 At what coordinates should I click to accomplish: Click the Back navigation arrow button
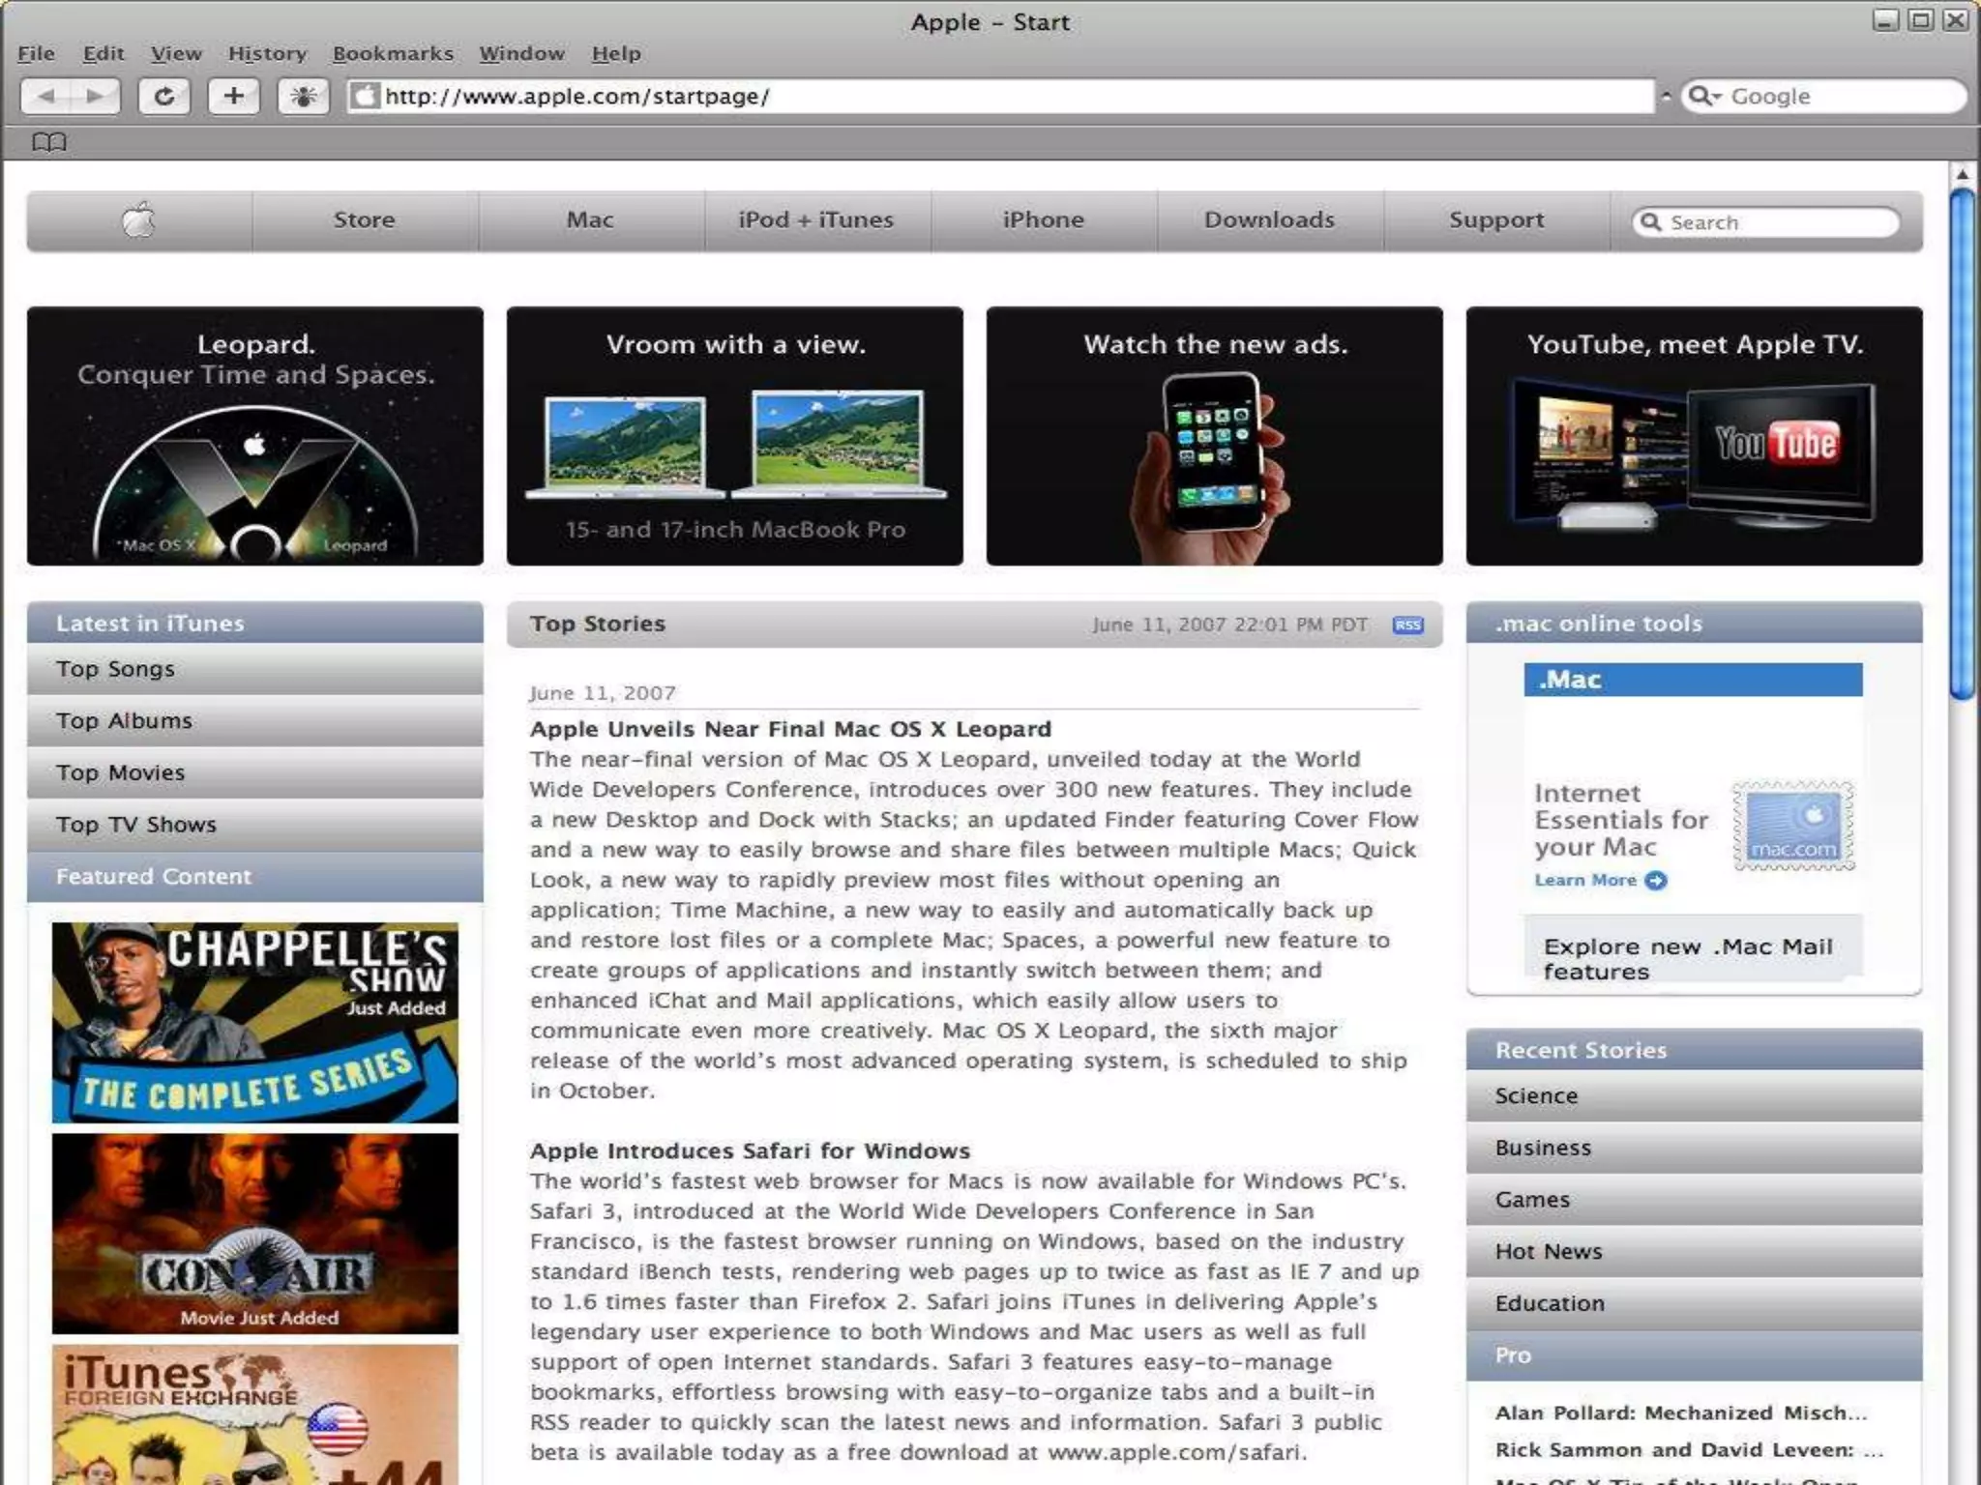click(45, 96)
